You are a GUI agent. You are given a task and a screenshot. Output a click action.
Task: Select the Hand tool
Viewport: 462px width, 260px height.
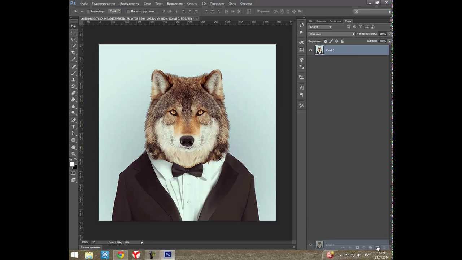tap(73, 147)
